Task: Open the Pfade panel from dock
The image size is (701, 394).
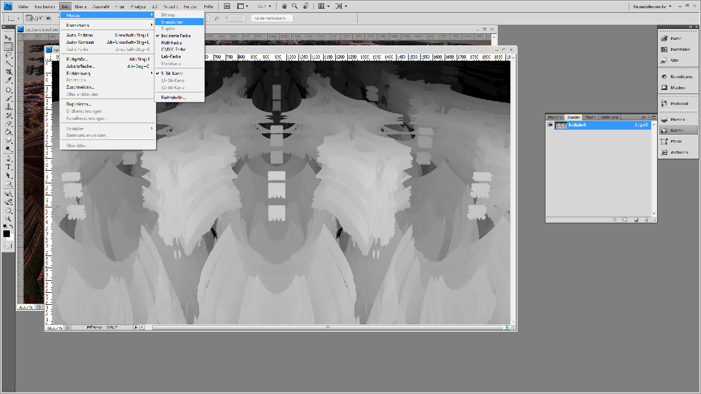Action: [x=678, y=141]
